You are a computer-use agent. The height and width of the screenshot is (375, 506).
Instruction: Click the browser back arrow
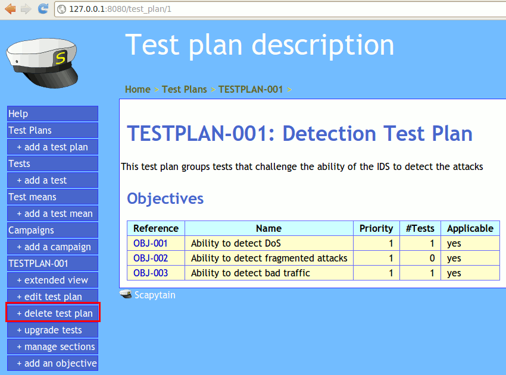pos(10,9)
